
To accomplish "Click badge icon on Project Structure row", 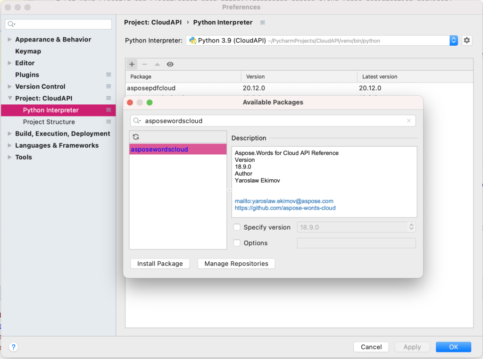I will point(108,122).
